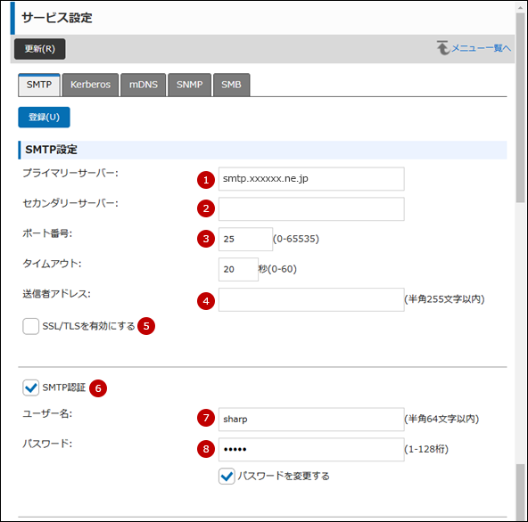
Task: Enable the SSL/TLS checkbox
Action: [x=30, y=326]
